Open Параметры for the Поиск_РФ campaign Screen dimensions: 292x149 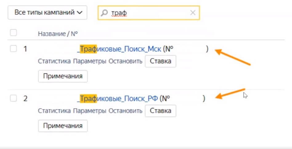90,111
